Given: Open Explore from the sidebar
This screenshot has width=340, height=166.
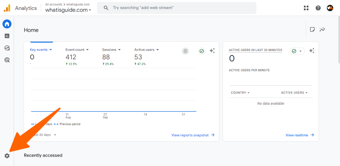Looking at the screenshot, I should pyautogui.click(x=7, y=48).
